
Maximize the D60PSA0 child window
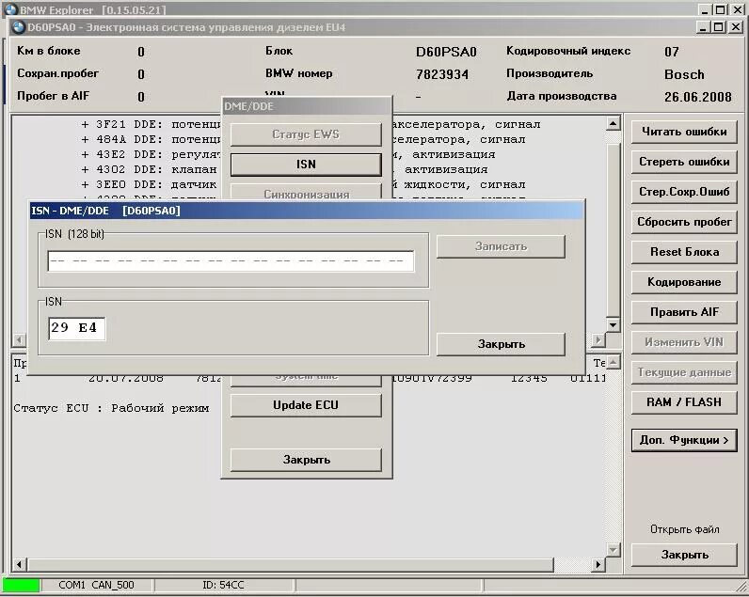tap(718, 27)
